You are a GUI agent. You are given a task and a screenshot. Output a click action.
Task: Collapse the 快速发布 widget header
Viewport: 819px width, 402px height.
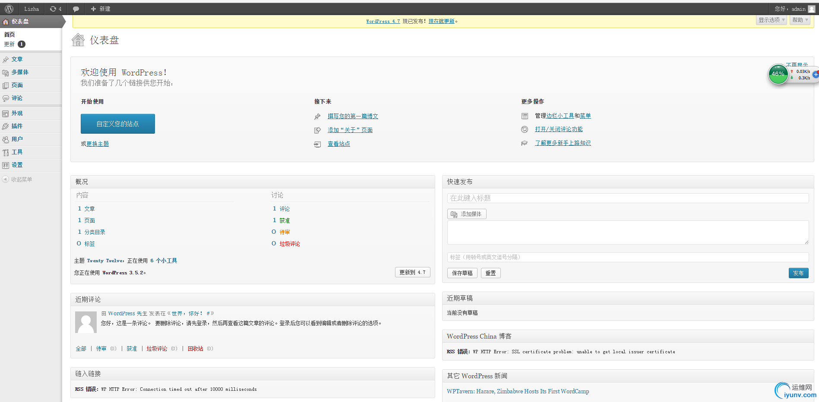(x=628, y=182)
